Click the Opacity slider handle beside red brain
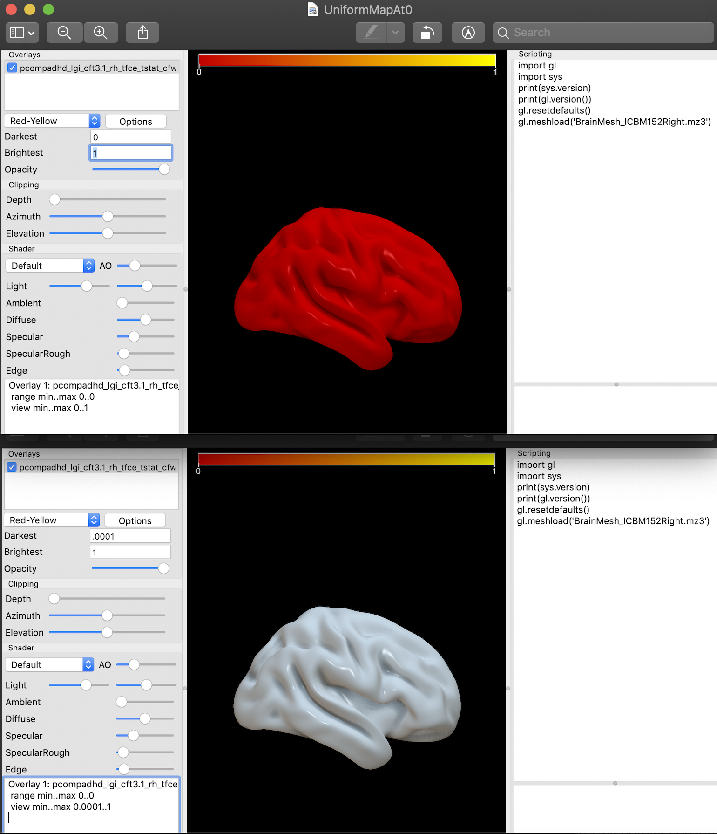Viewport: 717px width, 834px height. 164,170
